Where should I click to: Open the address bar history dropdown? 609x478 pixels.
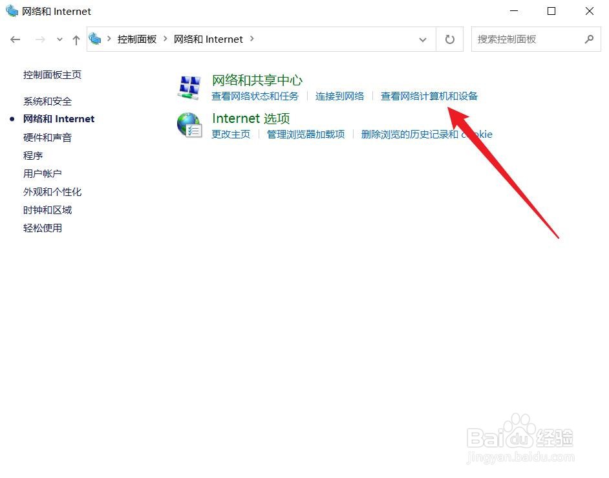point(423,39)
